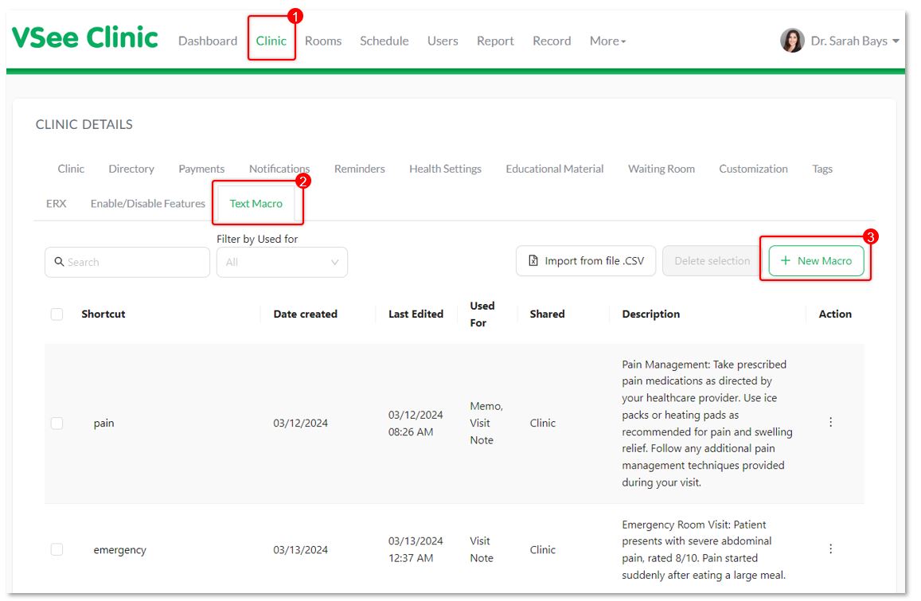Click the CLINIC DETAILS heading

84,124
